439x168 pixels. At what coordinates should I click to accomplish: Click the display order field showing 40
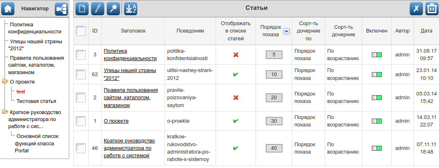(274, 148)
